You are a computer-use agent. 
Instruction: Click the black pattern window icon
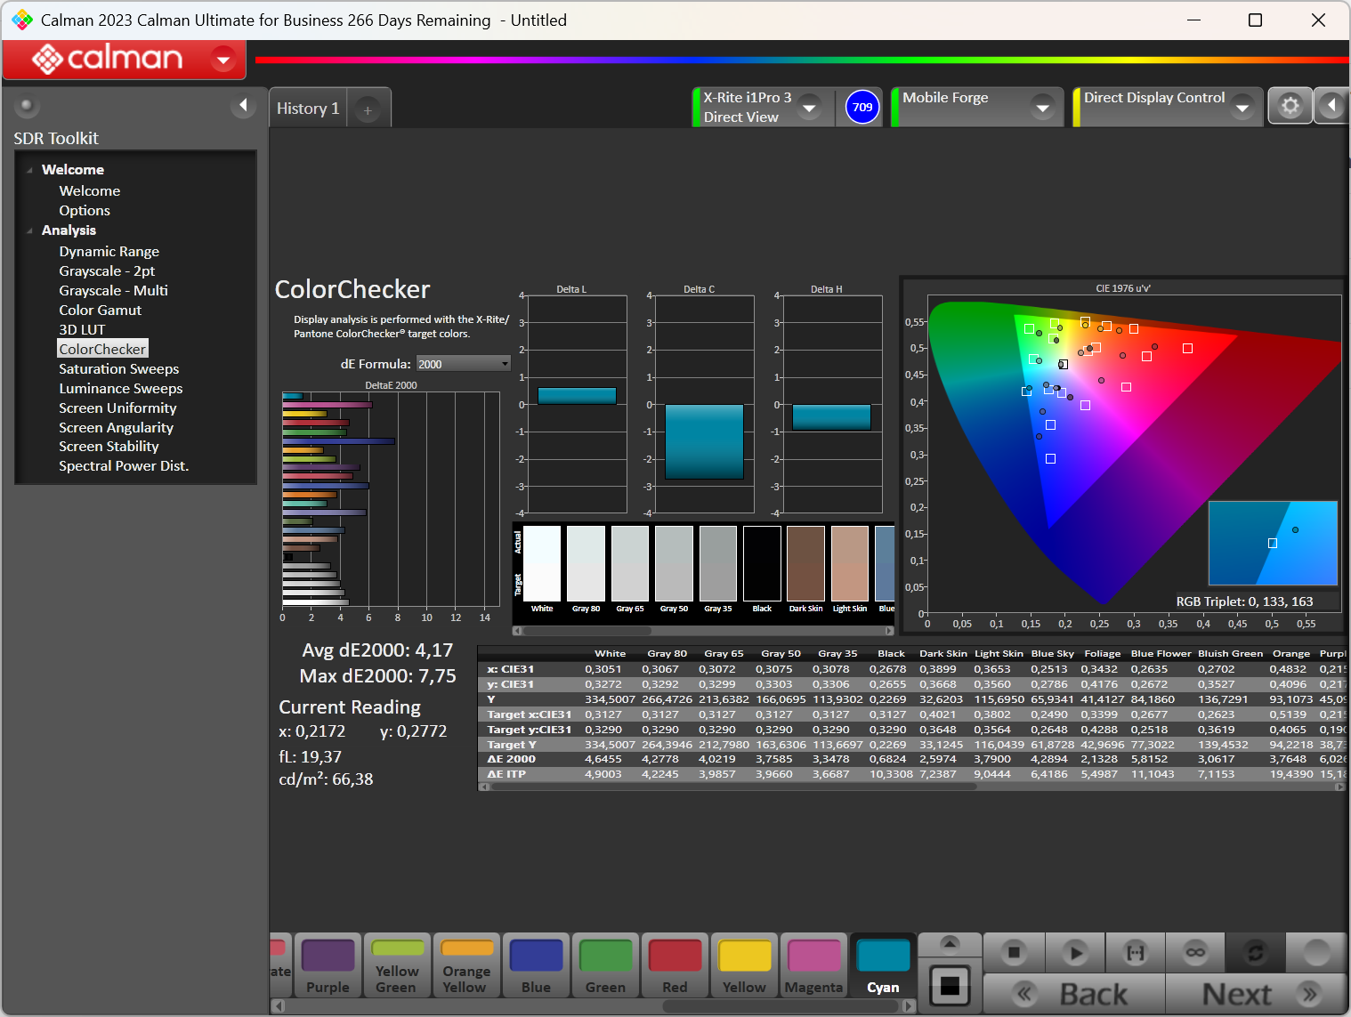click(950, 985)
